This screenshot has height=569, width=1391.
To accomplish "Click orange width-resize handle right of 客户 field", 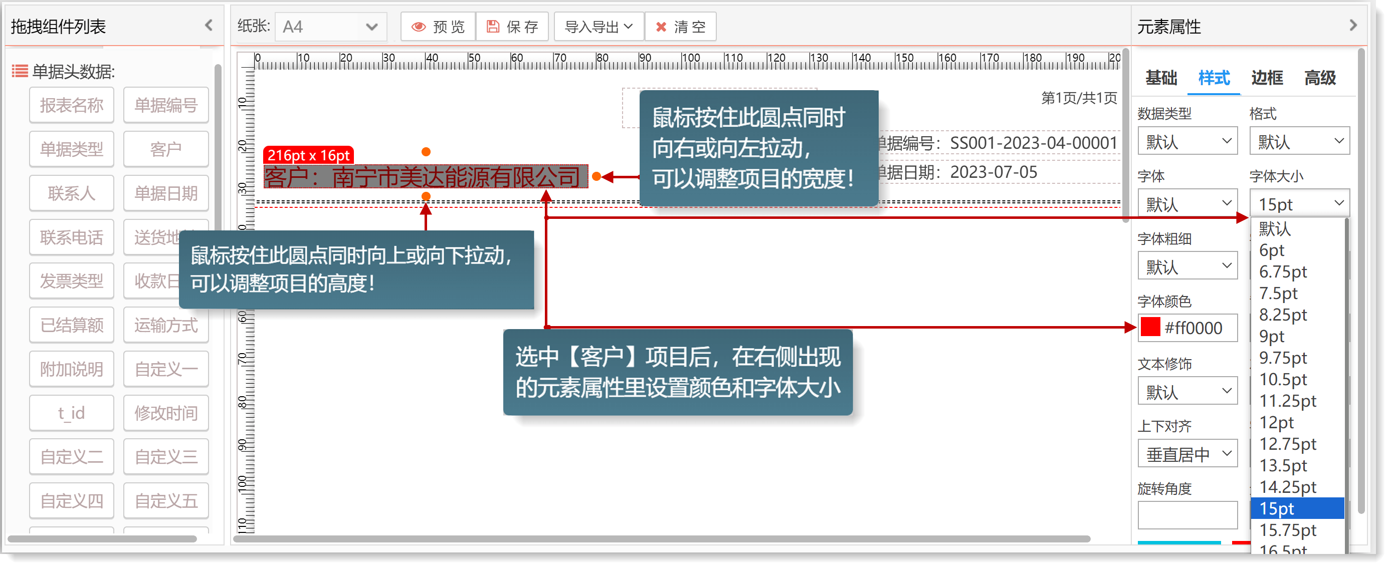I will (x=596, y=176).
